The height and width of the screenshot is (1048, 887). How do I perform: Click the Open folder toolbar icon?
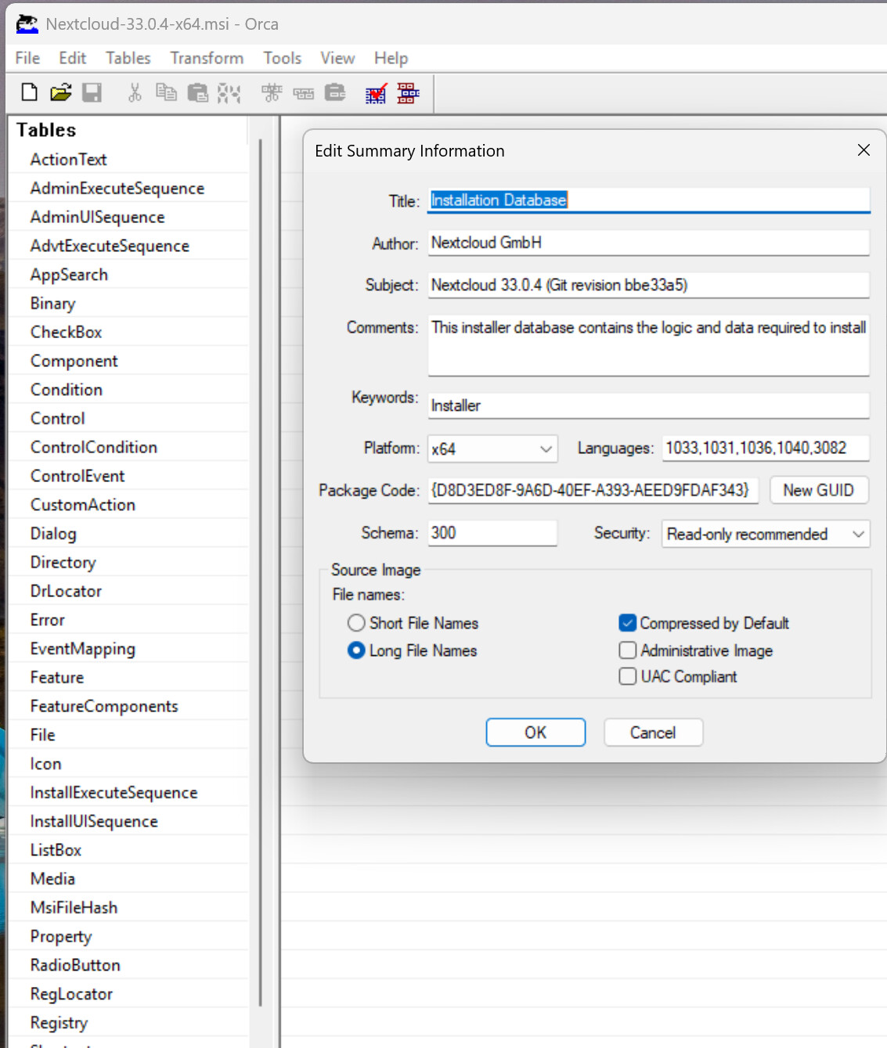[60, 92]
